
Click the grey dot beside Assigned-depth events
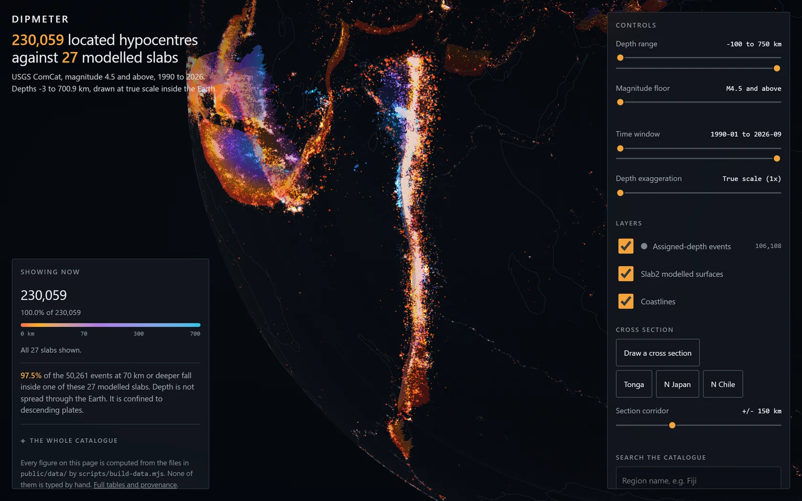pyautogui.click(x=644, y=246)
